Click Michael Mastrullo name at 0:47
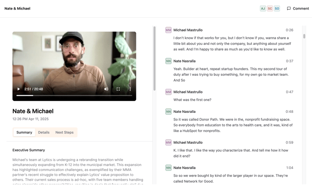 188,92
